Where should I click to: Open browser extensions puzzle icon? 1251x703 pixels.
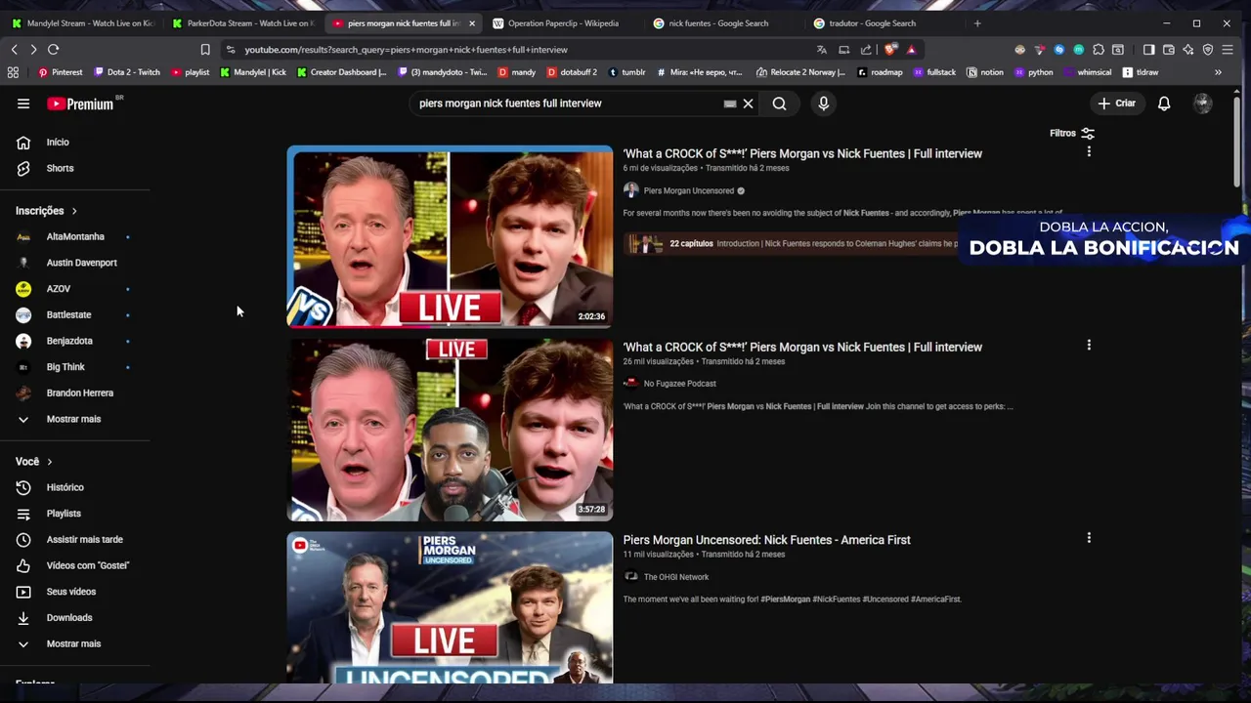click(x=1099, y=49)
